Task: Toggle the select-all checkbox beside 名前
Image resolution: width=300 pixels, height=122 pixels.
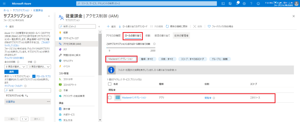Action: click(109, 84)
